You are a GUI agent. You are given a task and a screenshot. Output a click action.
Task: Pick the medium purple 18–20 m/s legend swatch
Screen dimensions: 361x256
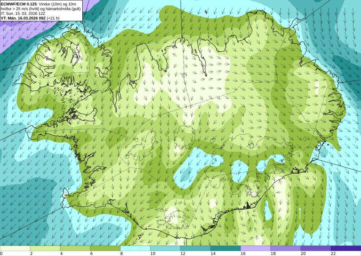pos(286,248)
